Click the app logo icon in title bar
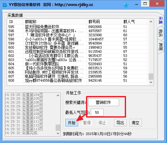 [5, 5]
